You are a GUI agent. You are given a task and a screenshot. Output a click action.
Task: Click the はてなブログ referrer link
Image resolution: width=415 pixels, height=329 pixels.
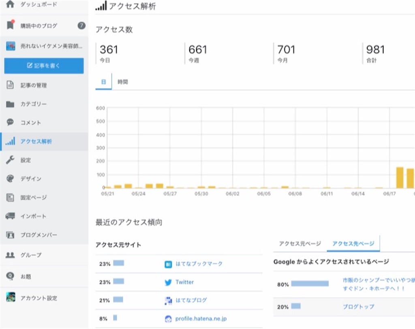tap(191, 300)
